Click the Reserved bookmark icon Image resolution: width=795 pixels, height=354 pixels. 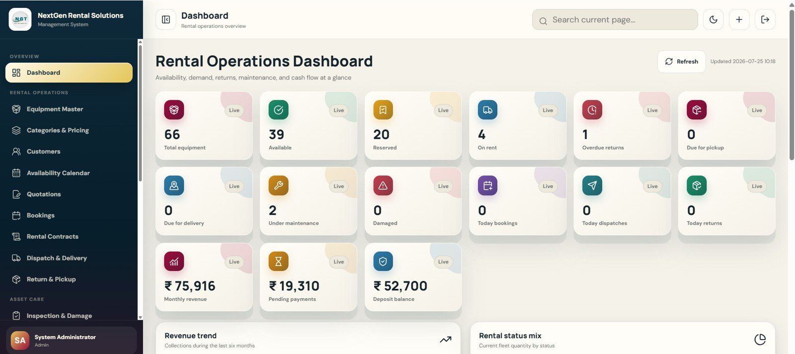coord(383,110)
